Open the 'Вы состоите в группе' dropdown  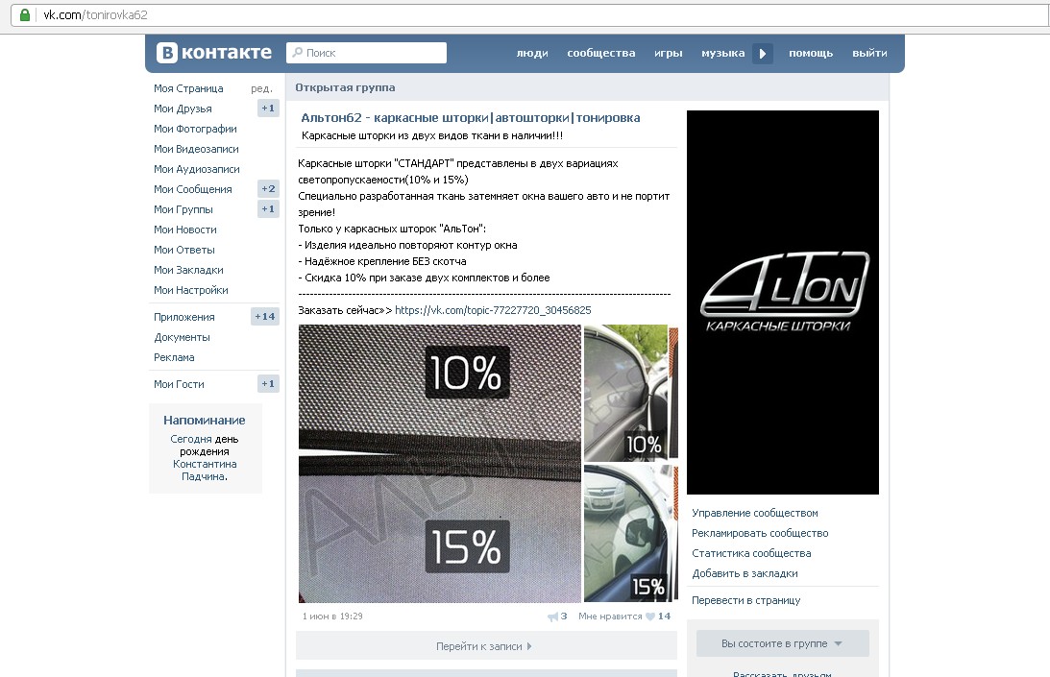tap(782, 643)
